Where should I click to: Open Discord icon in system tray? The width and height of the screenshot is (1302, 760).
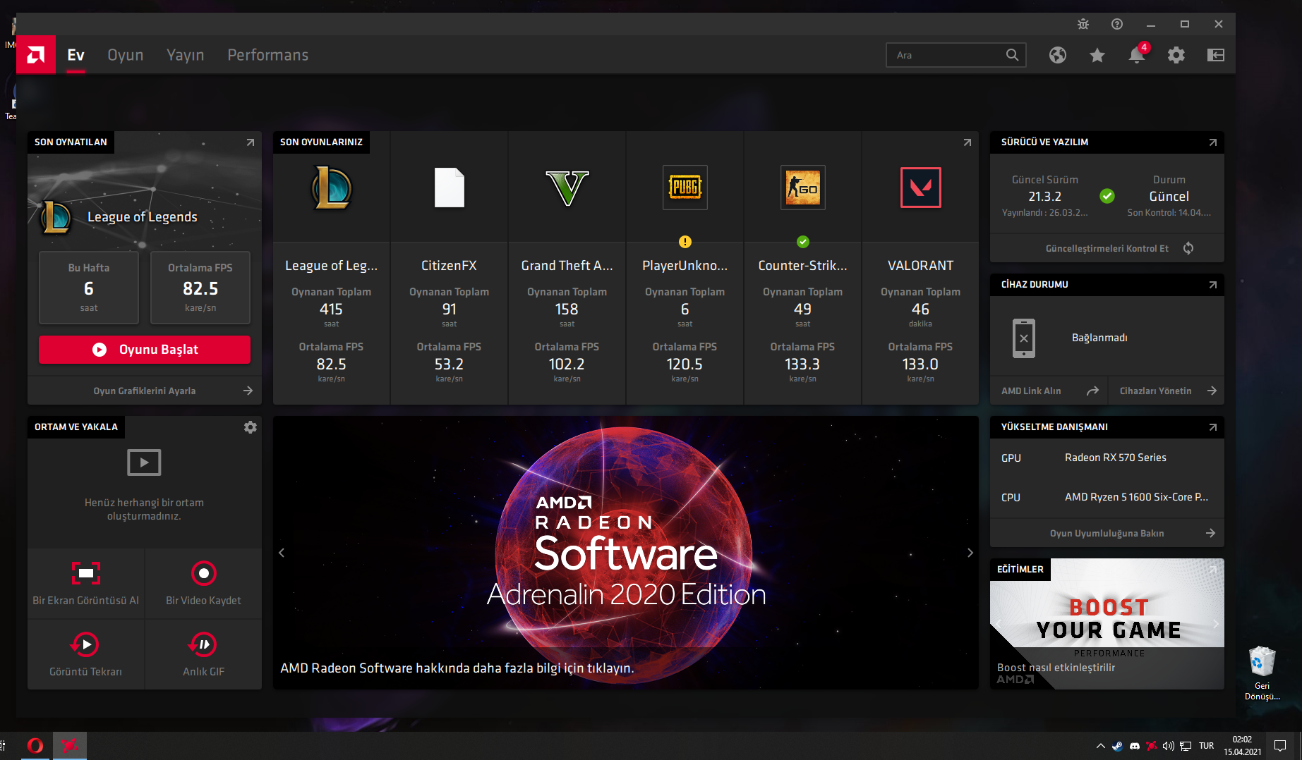[x=1135, y=746]
